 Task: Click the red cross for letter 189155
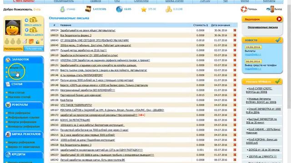click(x=235, y=95)
